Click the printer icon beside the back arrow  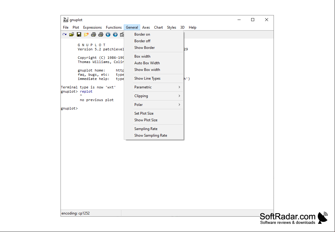[x=101, y=34]
